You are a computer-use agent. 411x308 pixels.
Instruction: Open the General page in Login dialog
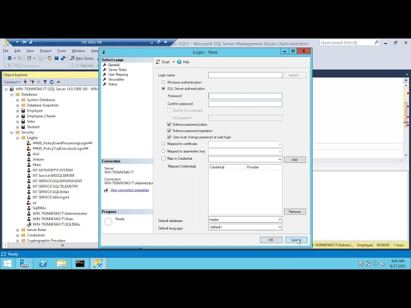pyautogui.click(x=114, y=65)
